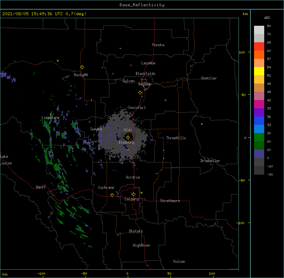
Task: Click the HighRiver label
Action: point(142,245)
